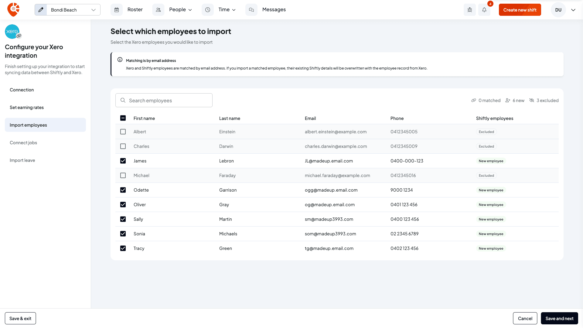The image size is (583, 328).
Task: Click Create new shift button
Action: [520, 10]
